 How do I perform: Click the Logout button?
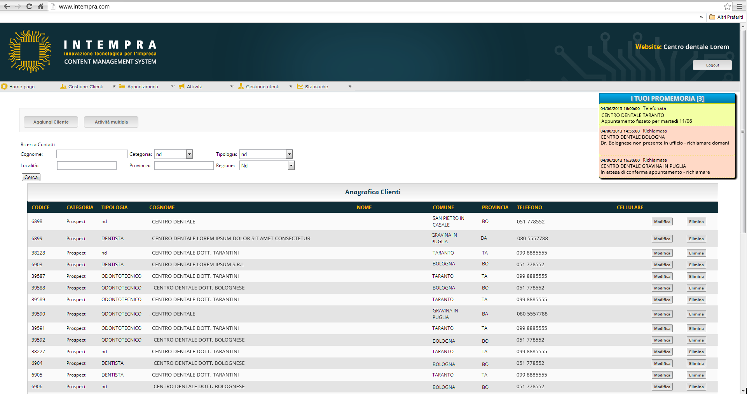pyautogui.click(x=712, y=65)
